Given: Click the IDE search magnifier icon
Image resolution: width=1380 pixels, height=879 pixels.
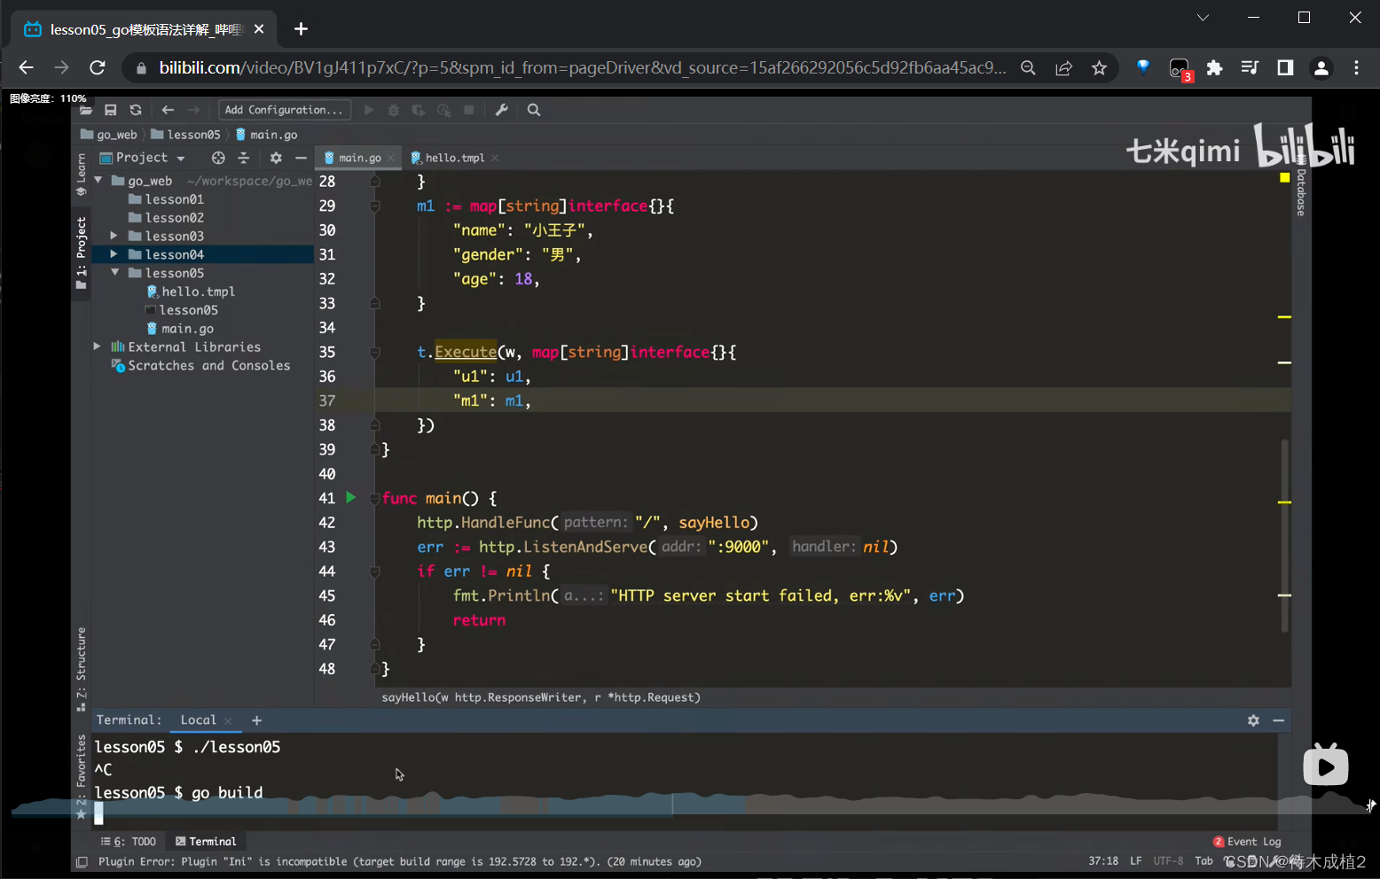Looking at the screenshot, I should click(534, 110).
